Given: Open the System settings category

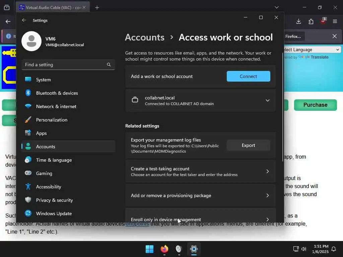Looking at the screenshot, I should point(68,80).
